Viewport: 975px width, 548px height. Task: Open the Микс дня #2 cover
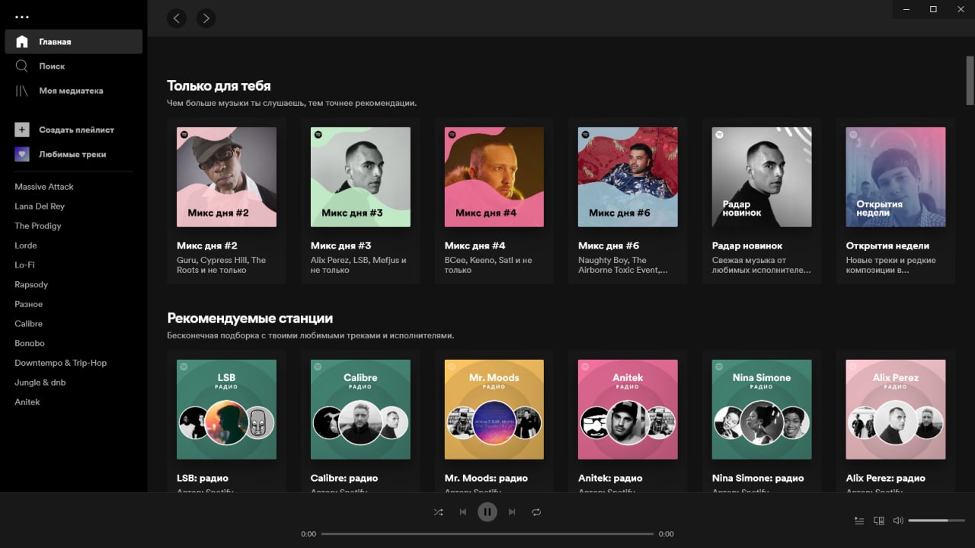coord(226,177)
